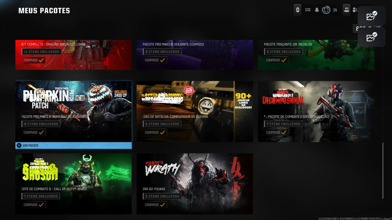
Task: Click the purchased checkmark on Ira do Youkai
Action: tap(162, 205)
